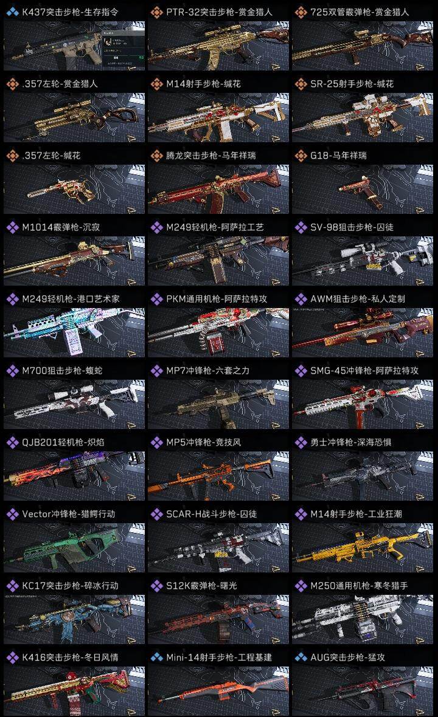Select the QJB201轻机枪-炽焰 weapon preview
The height and width of the screenshot is (717, 438).
pyautogui.click(x=74, y=476)
